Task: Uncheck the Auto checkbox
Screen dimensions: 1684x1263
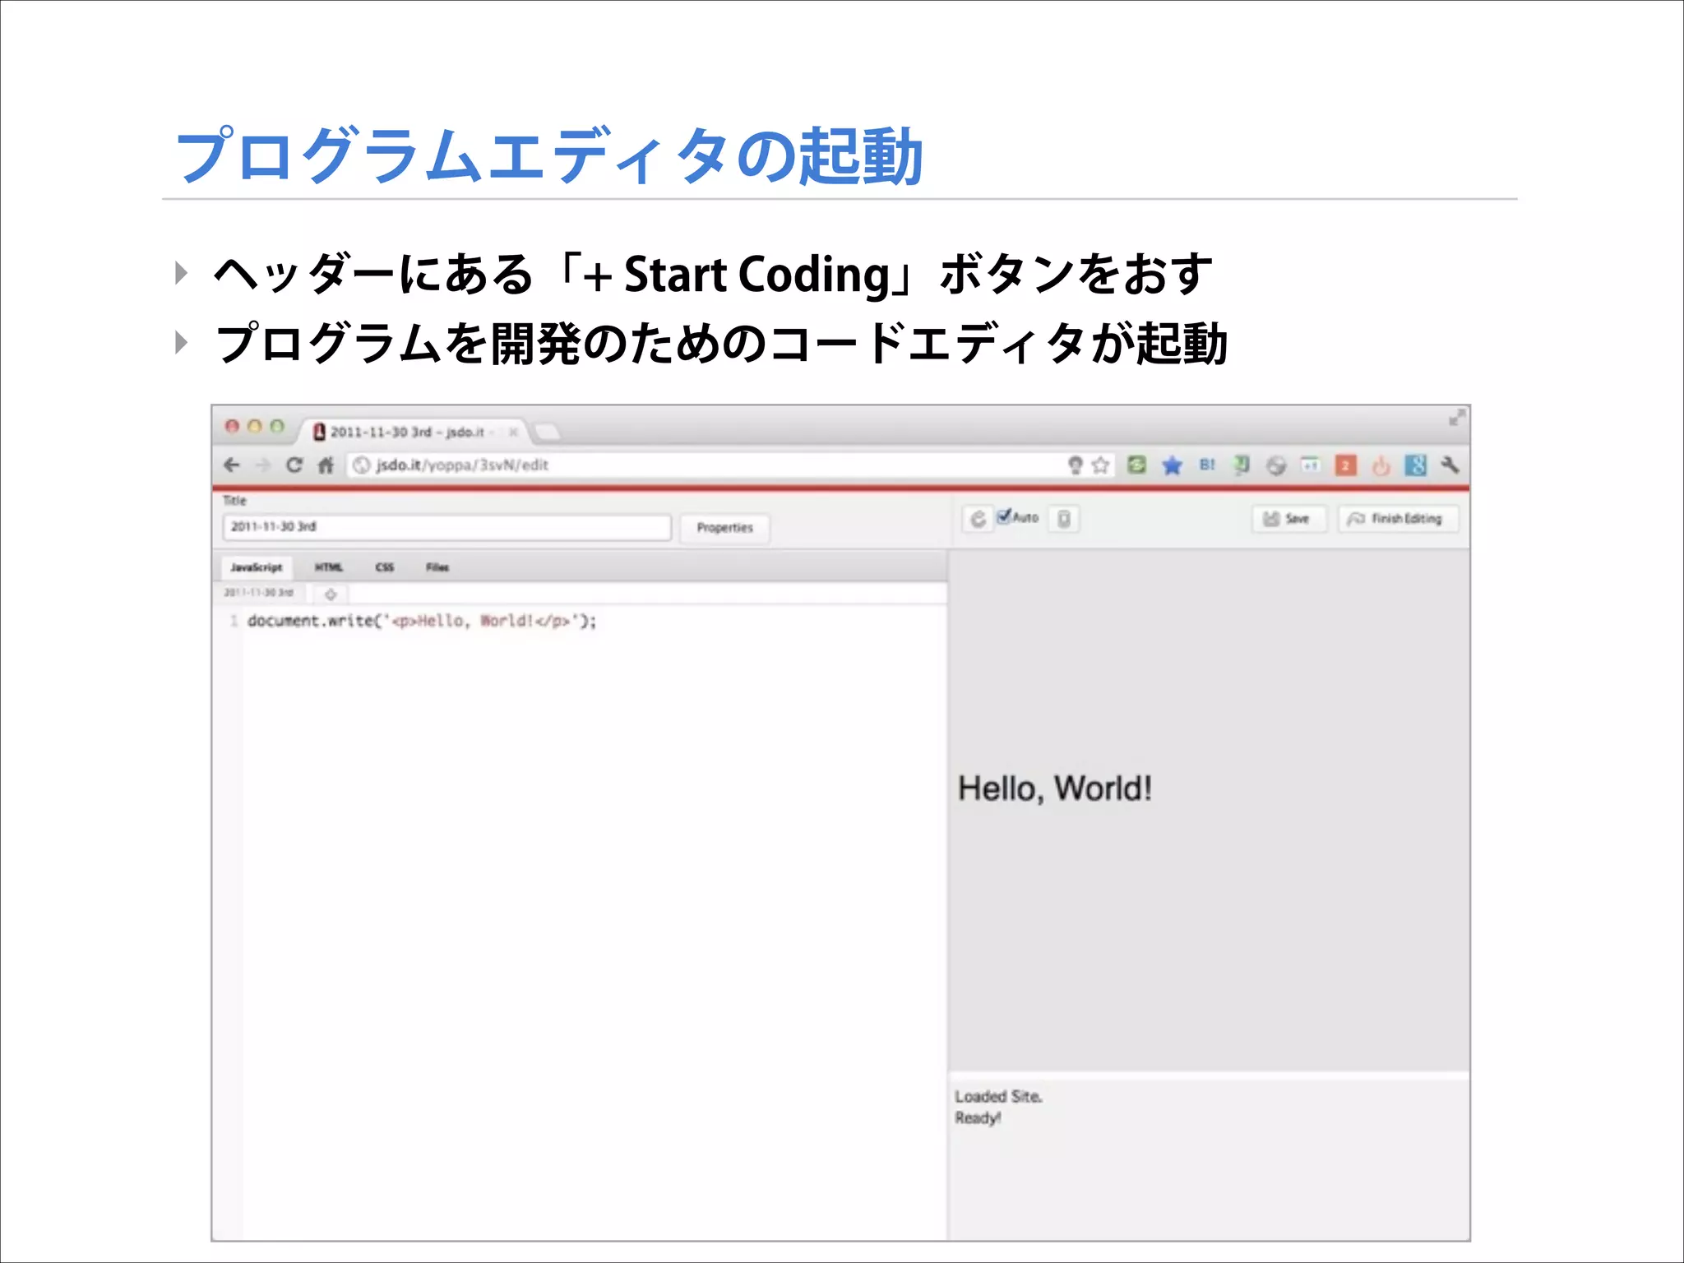Action: point(1003,516)
